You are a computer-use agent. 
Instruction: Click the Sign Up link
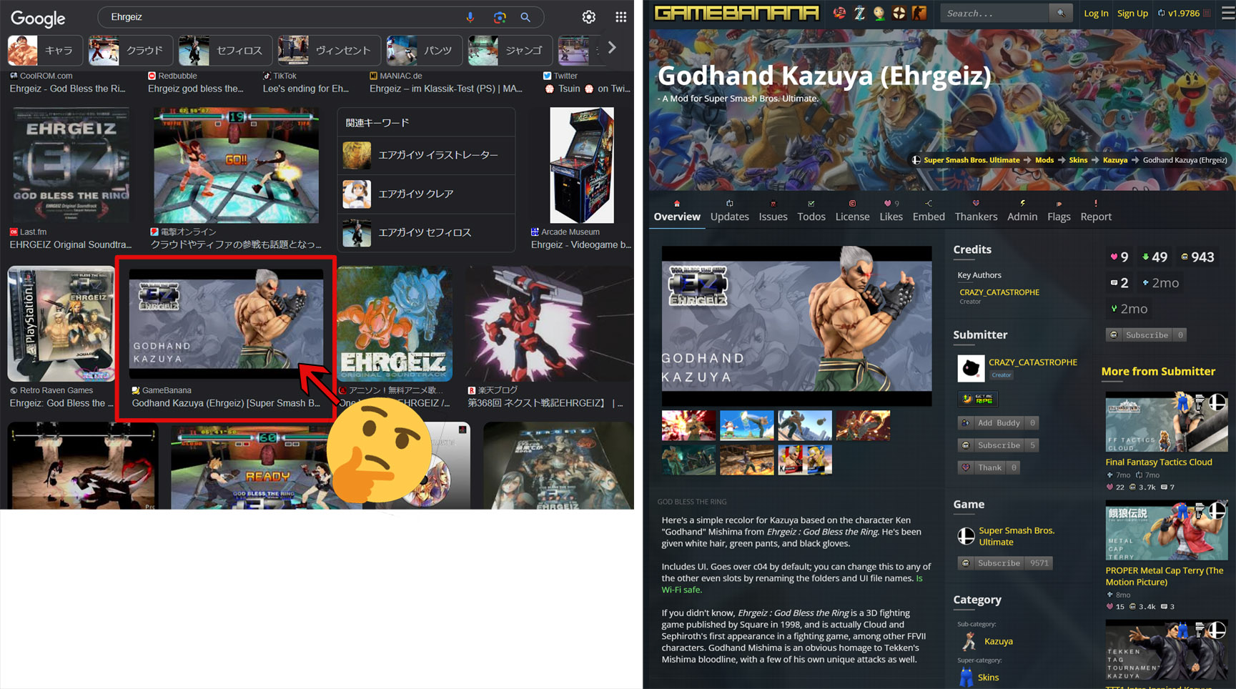[x=1132, y=13]
